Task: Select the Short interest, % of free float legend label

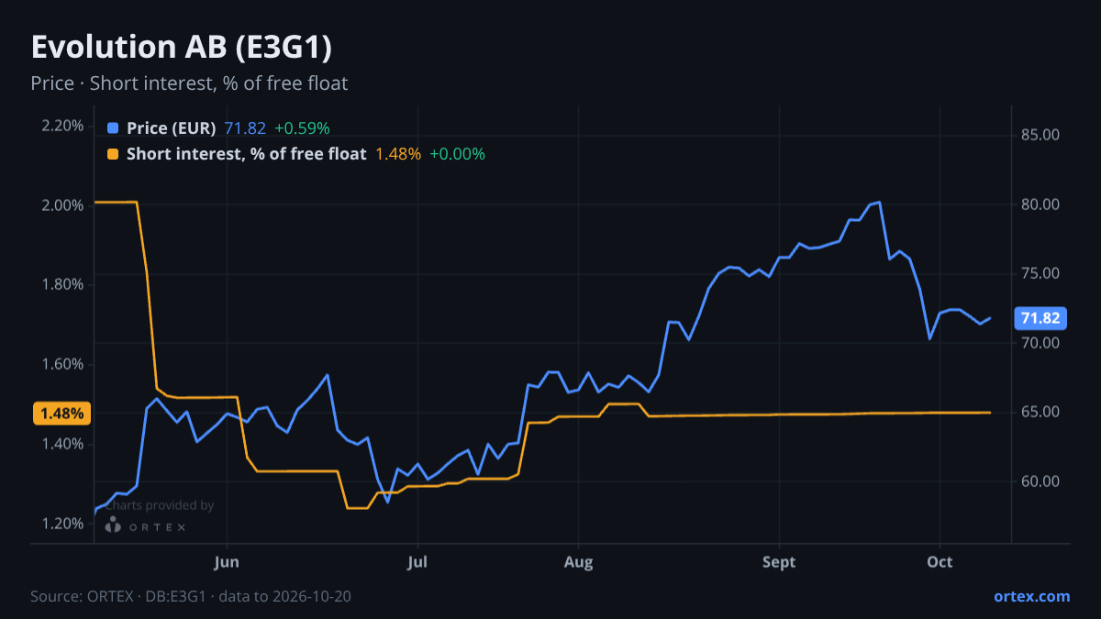Action: pos(247,154)
